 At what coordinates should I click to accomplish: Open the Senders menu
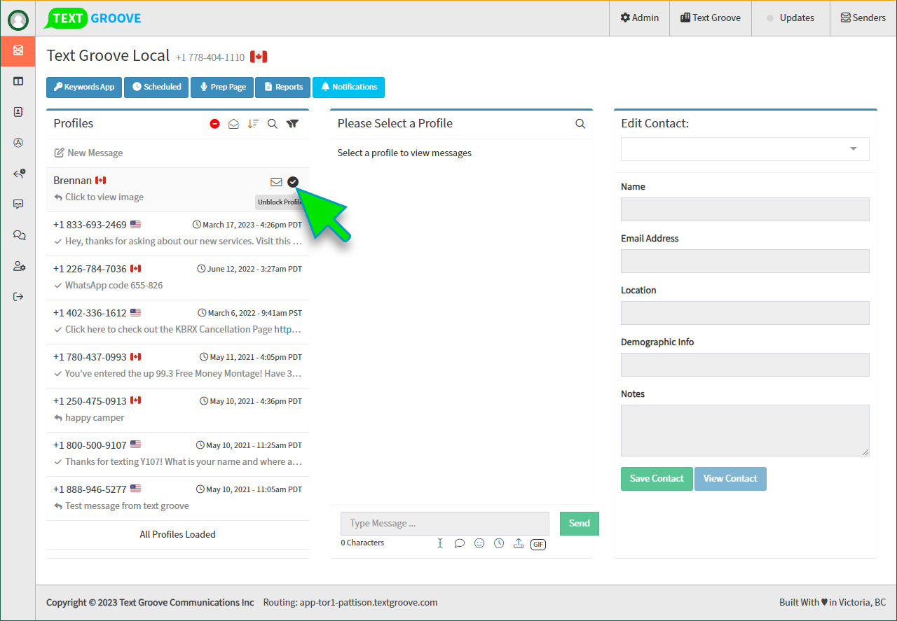863,18
